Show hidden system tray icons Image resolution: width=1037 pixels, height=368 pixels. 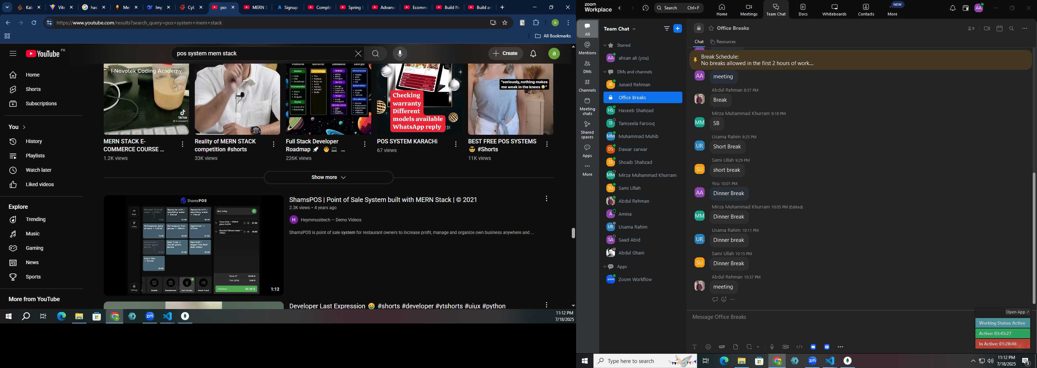(973, 361)
